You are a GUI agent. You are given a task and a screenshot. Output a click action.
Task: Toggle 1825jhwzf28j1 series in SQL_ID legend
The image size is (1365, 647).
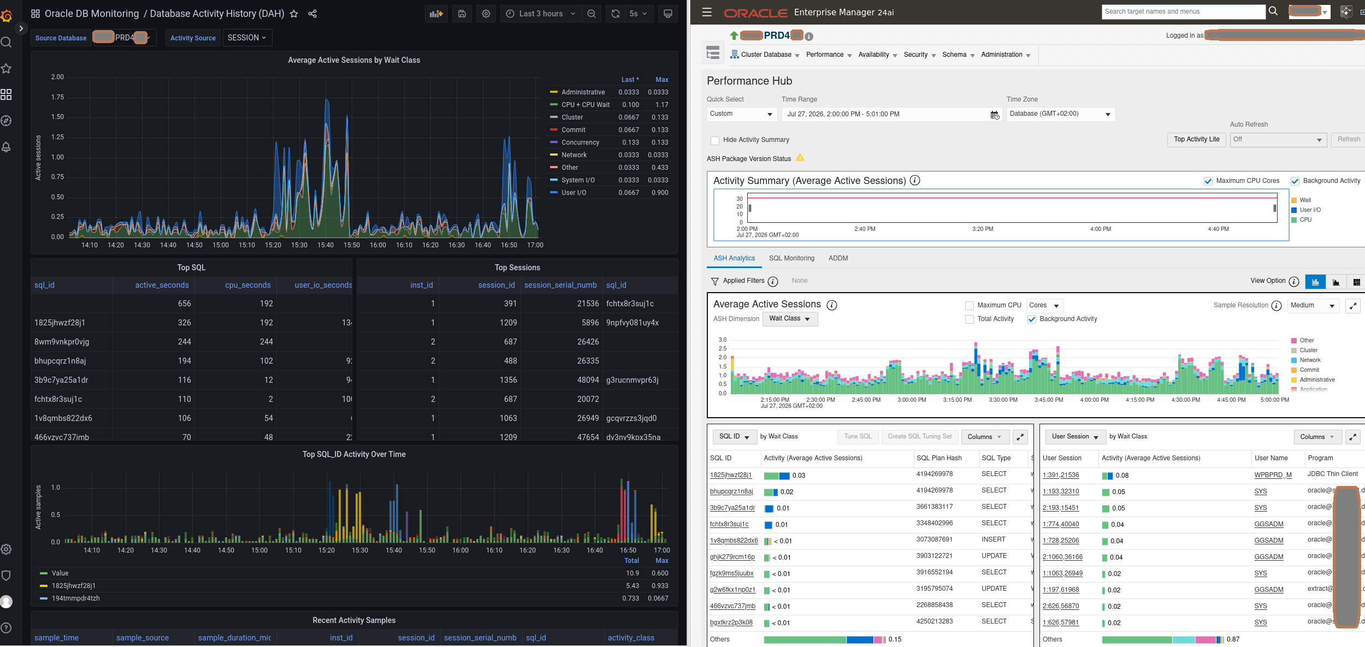coord(74,586)
